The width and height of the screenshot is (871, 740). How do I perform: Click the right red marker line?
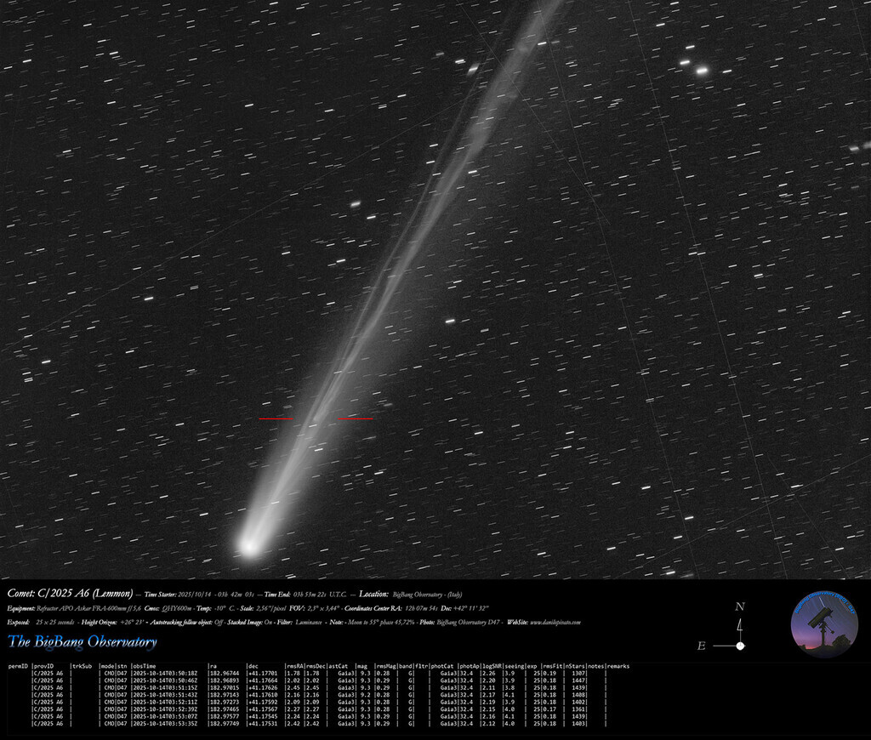[x=355, y=418]
